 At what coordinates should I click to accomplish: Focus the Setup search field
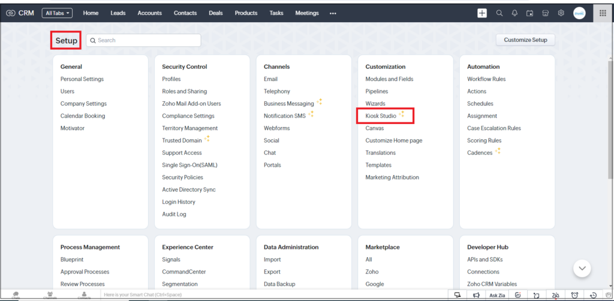[143, 40]
